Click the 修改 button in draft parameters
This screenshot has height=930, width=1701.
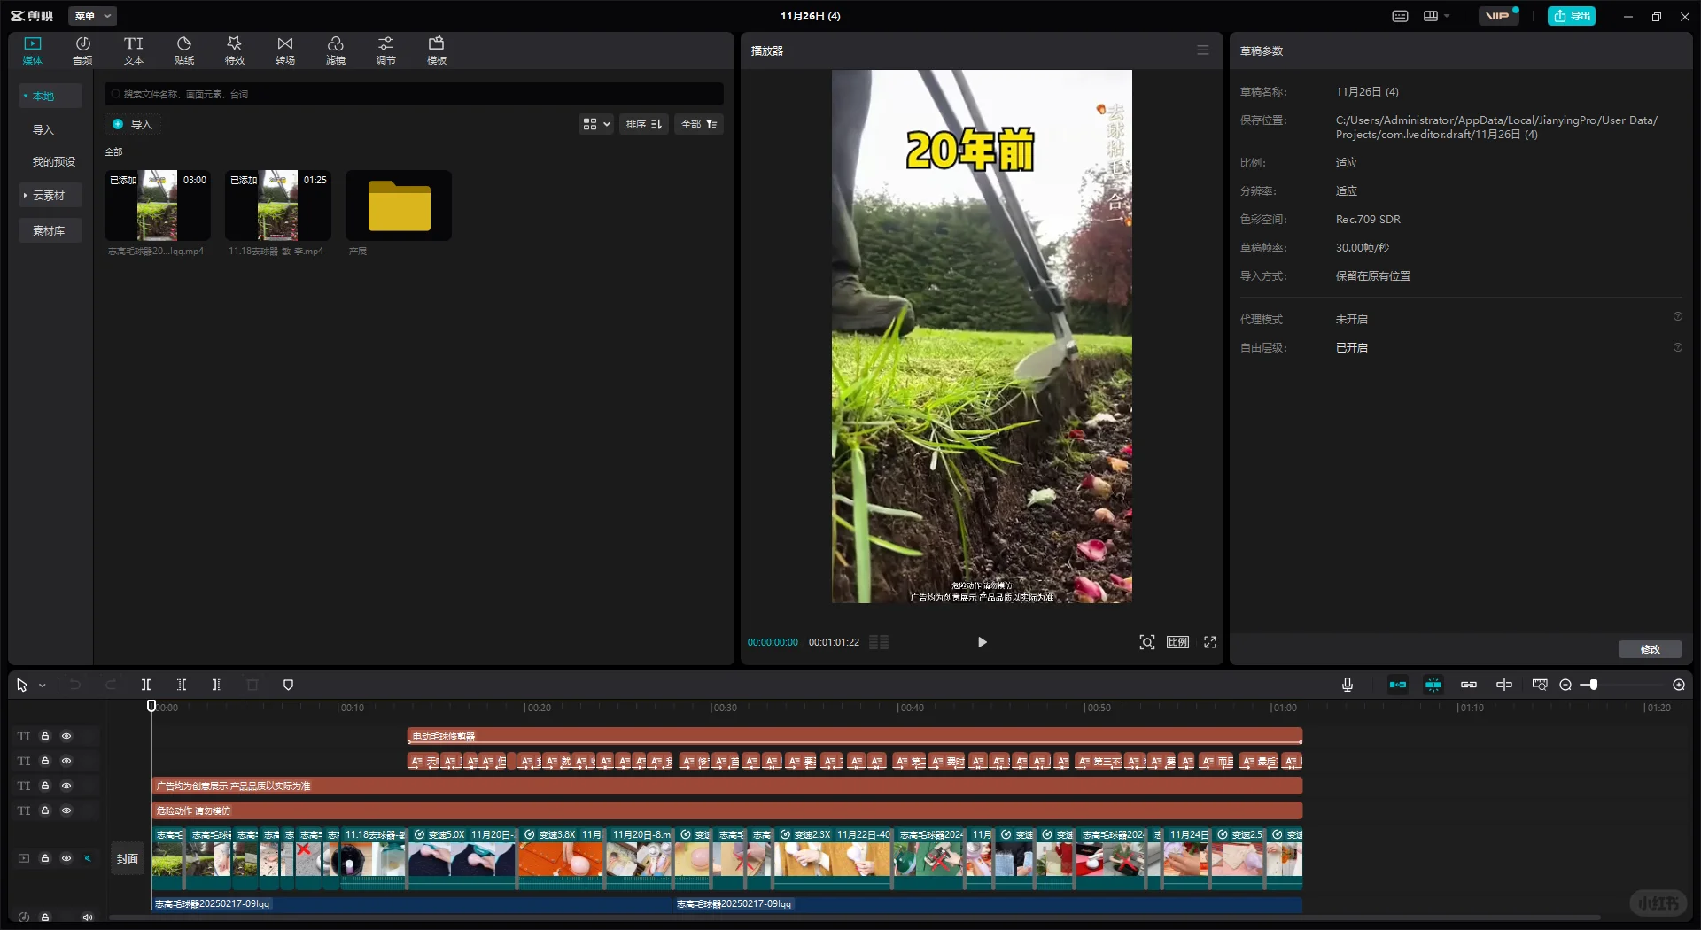pyautogui.click(x=1651, y=649)
